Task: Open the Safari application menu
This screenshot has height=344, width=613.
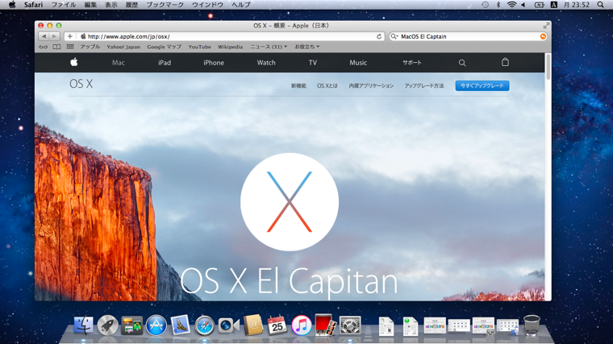Action: [x=33, y=5]
